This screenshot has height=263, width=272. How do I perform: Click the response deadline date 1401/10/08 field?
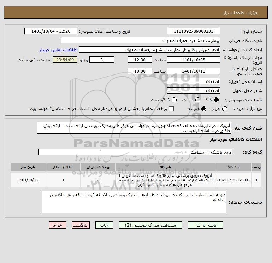click(194, 60)
